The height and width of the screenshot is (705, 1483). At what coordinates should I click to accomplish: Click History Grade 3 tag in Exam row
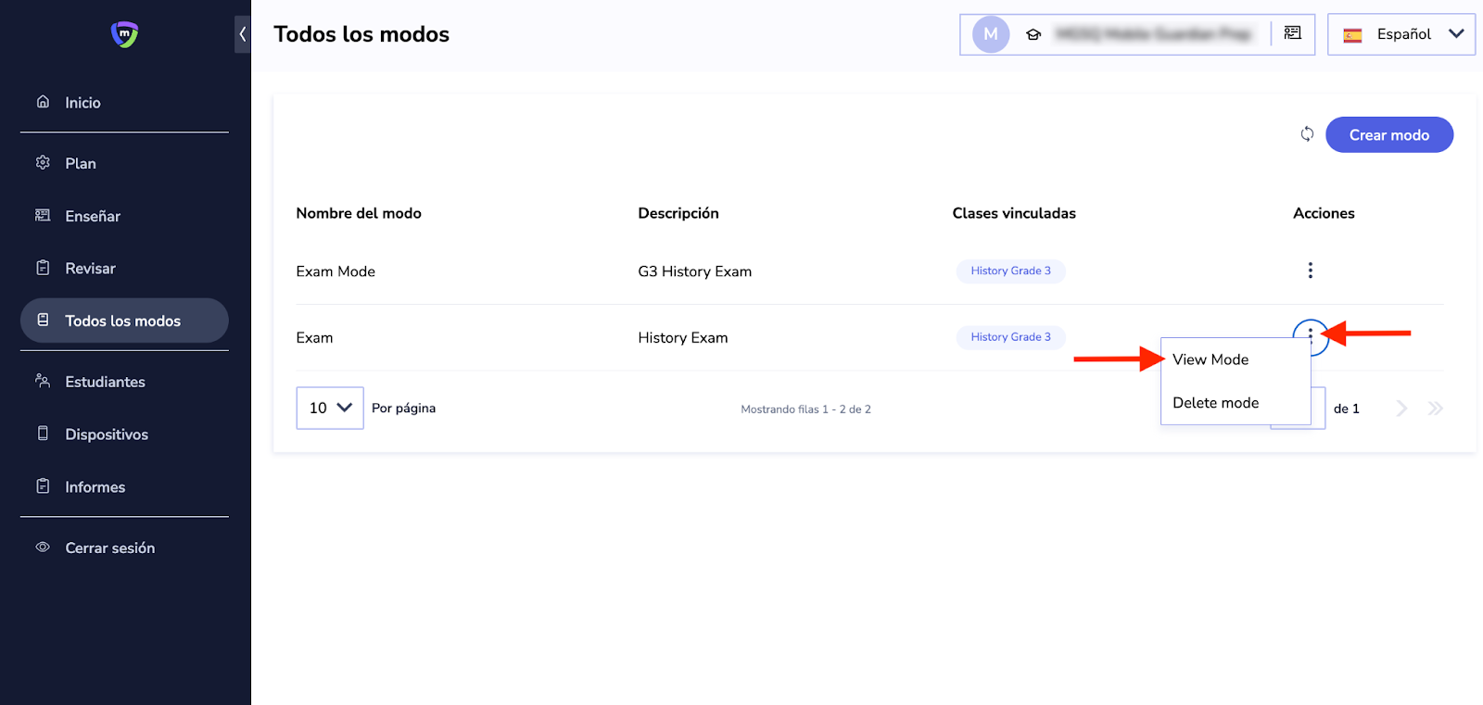(1010, 337)
